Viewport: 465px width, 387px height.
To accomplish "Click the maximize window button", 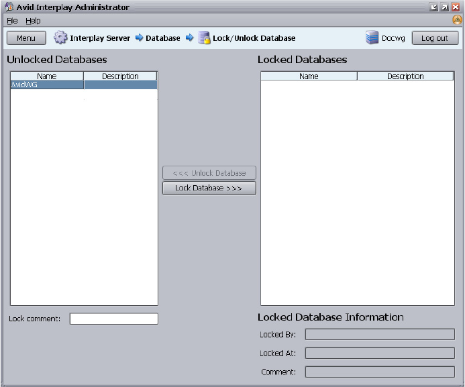I will pyautogui.click(x=445, y=7).
